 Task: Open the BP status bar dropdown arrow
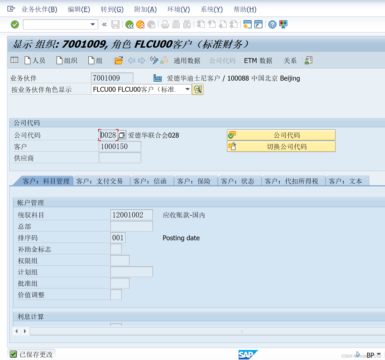(x=379, y=354)
